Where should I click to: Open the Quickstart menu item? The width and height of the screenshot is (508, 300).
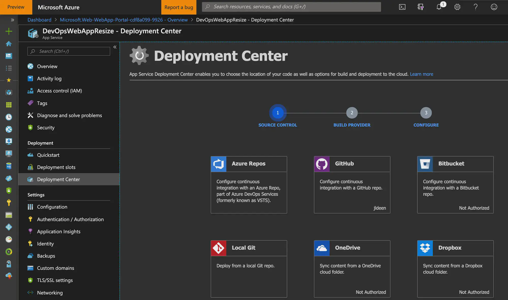[48, 155]
